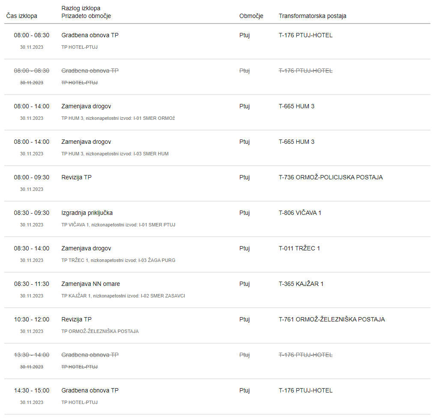
Task: Open T-365 KAJŽAR 1 station entry
Action: point(301,284)
